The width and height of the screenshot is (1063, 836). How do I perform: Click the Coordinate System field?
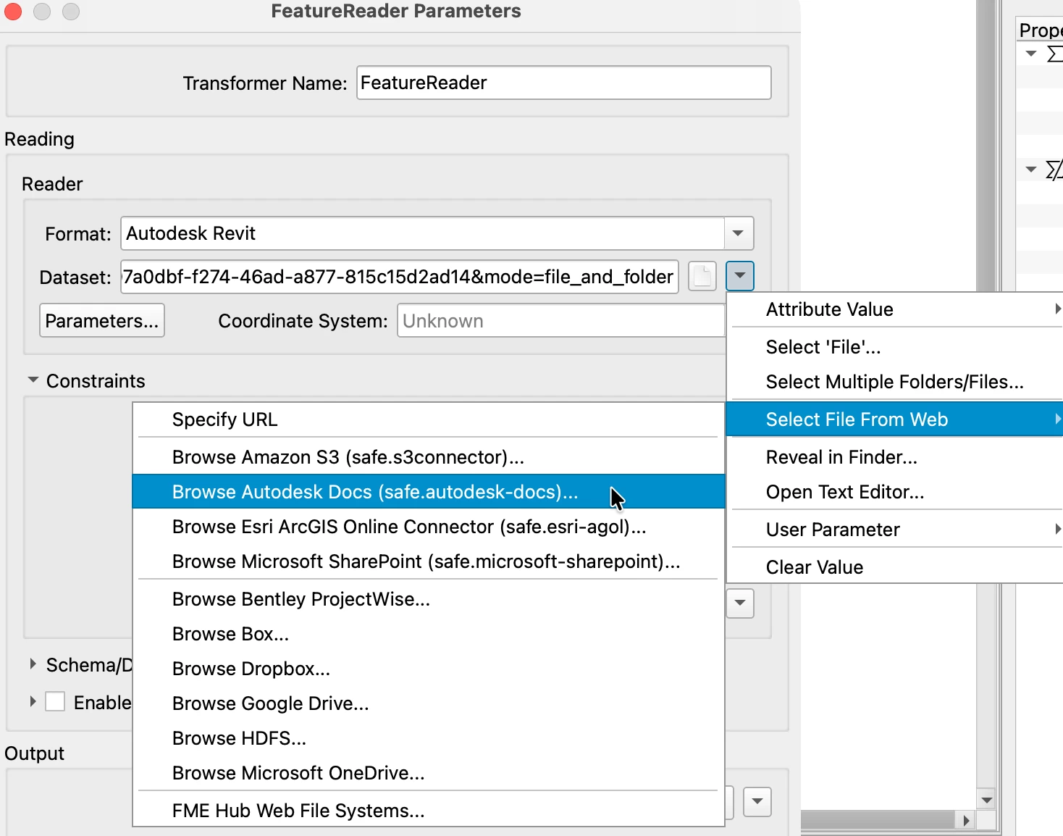pos(560,320)
